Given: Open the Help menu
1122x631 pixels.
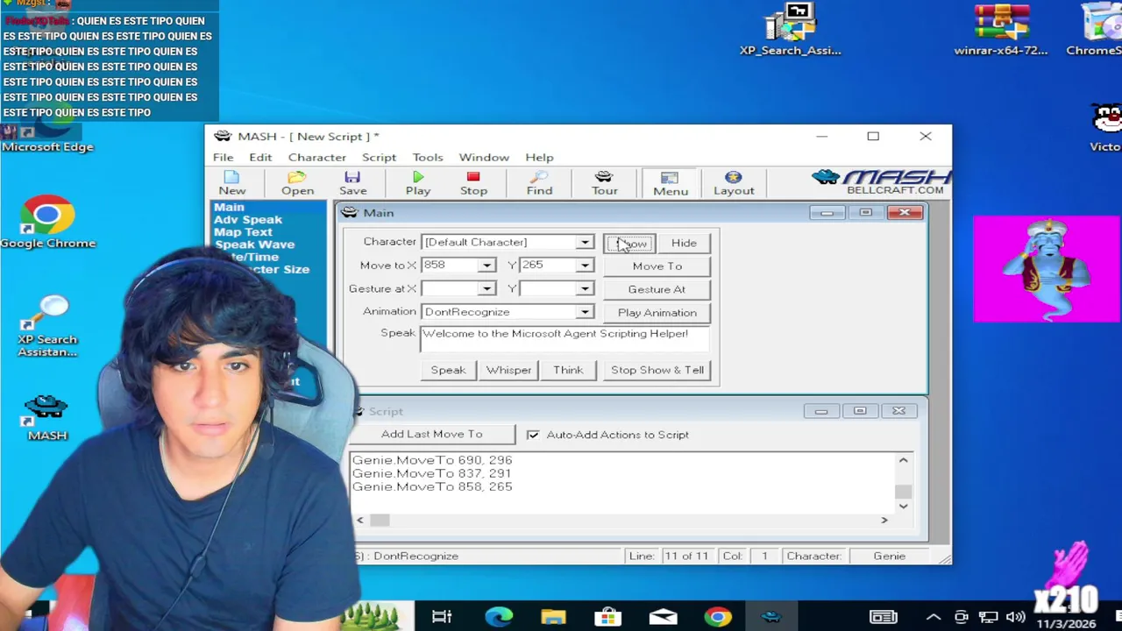Looking at the screenshot, I should coord(539,157).
